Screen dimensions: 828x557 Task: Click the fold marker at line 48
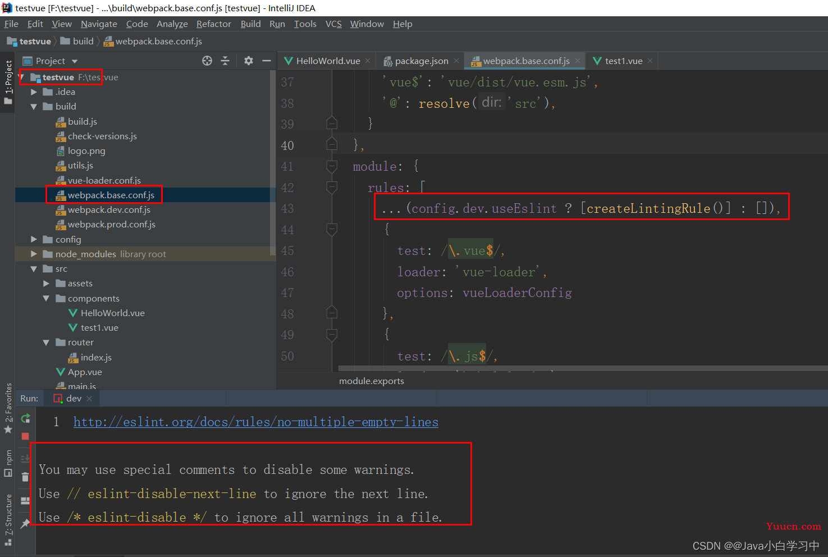pyautogui.click(x=332, y=313)
